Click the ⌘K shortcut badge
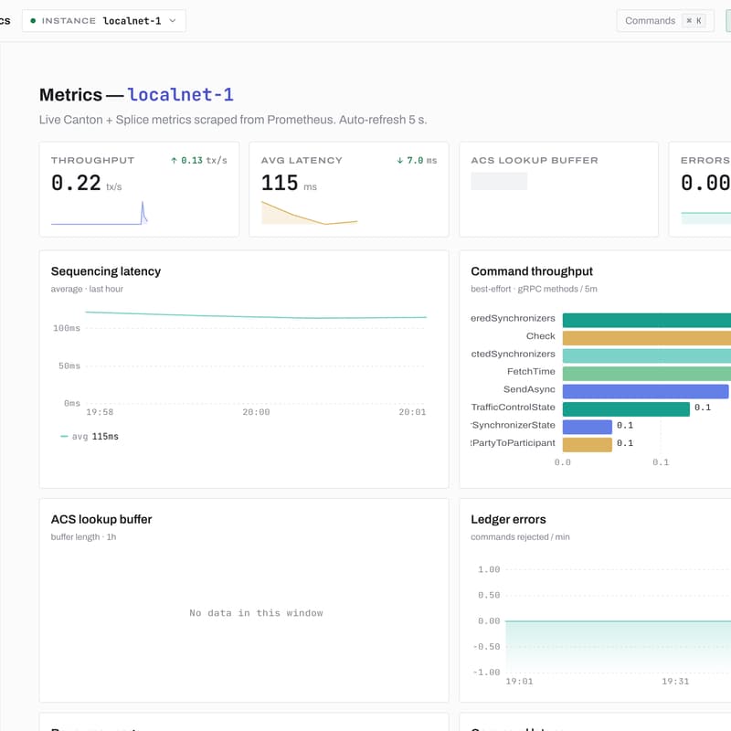This screenshot has width=731, height=731. click(694, 21)
